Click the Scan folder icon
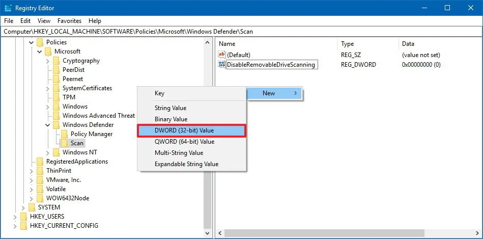 pos(64,143)
